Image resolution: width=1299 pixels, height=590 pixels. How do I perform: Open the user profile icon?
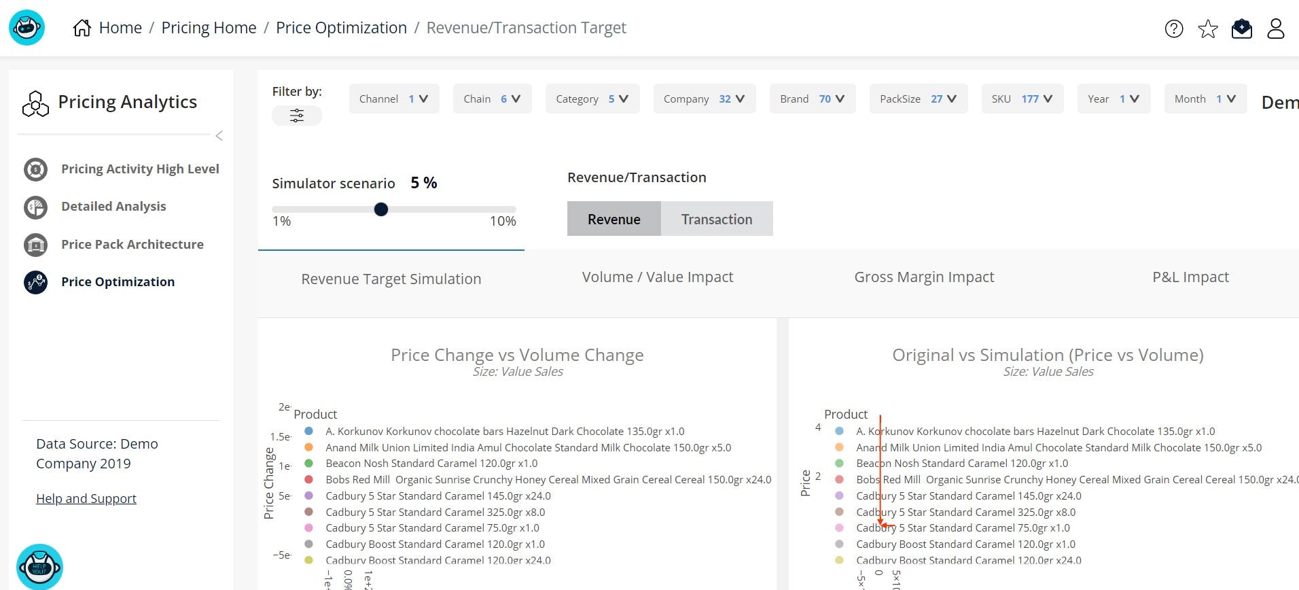(x=1275, y=29)
